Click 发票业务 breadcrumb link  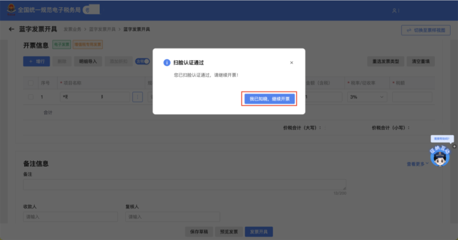pyautogui.click(x=73, y=29)
